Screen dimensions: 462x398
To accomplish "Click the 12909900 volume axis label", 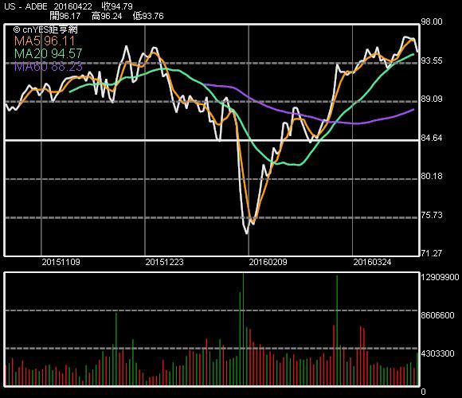I will pyautogui.click(x=440, y=277).
